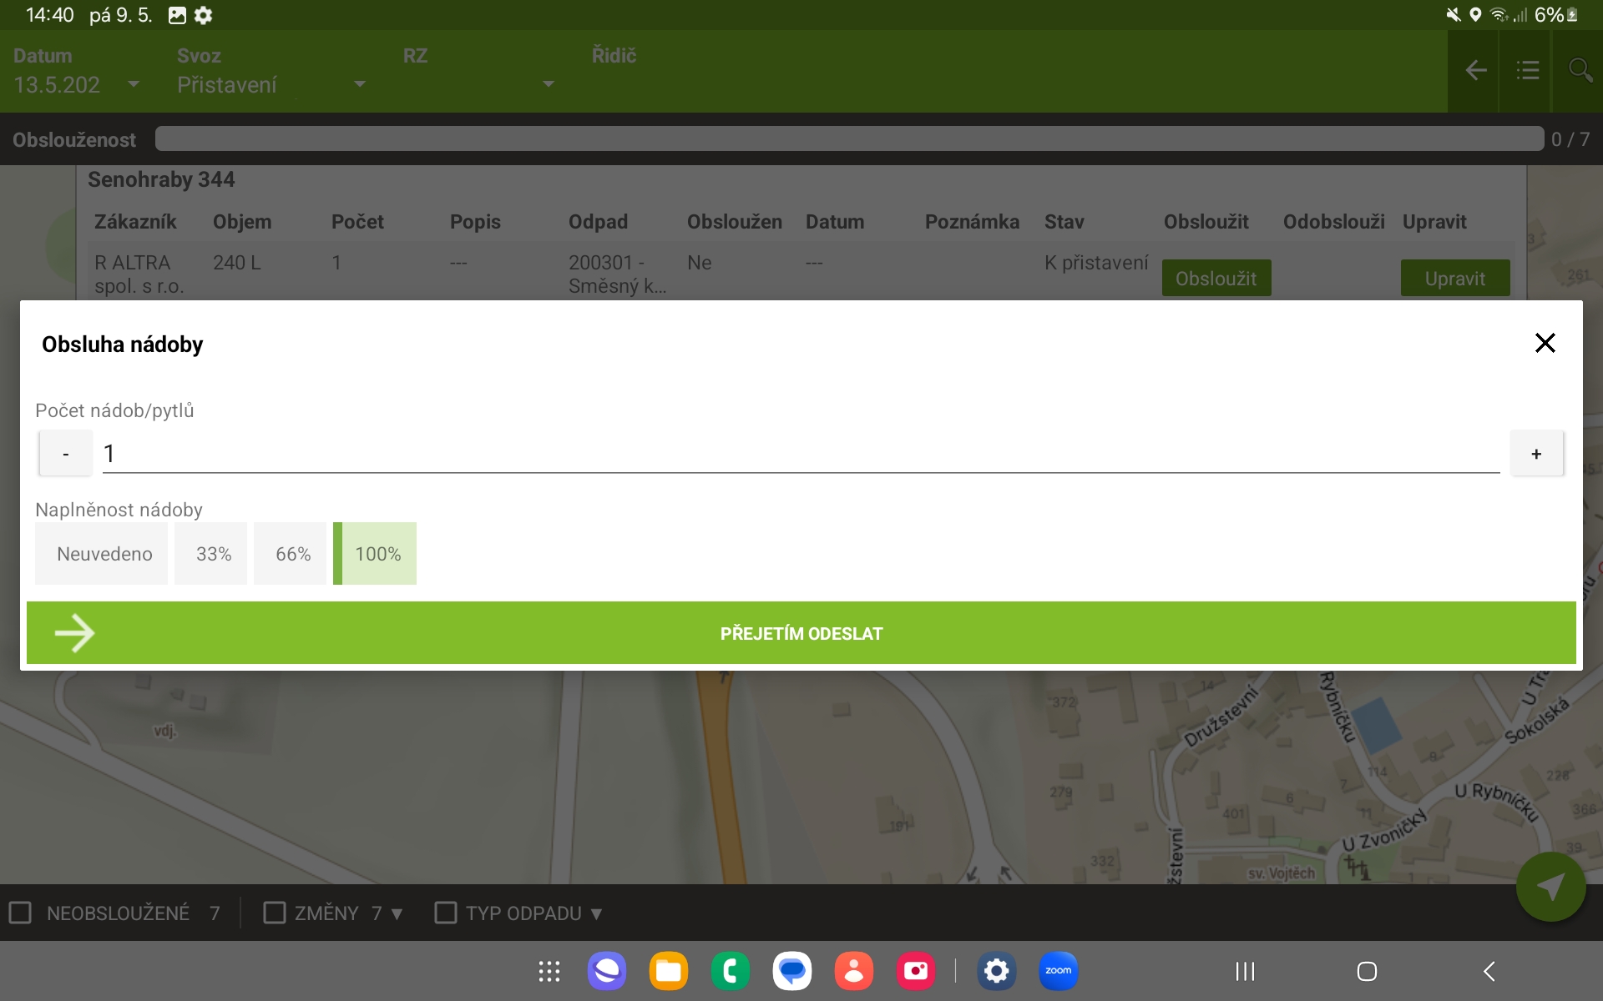
Task: Open the Zoom app in the dock
Action: point(1058,971)
